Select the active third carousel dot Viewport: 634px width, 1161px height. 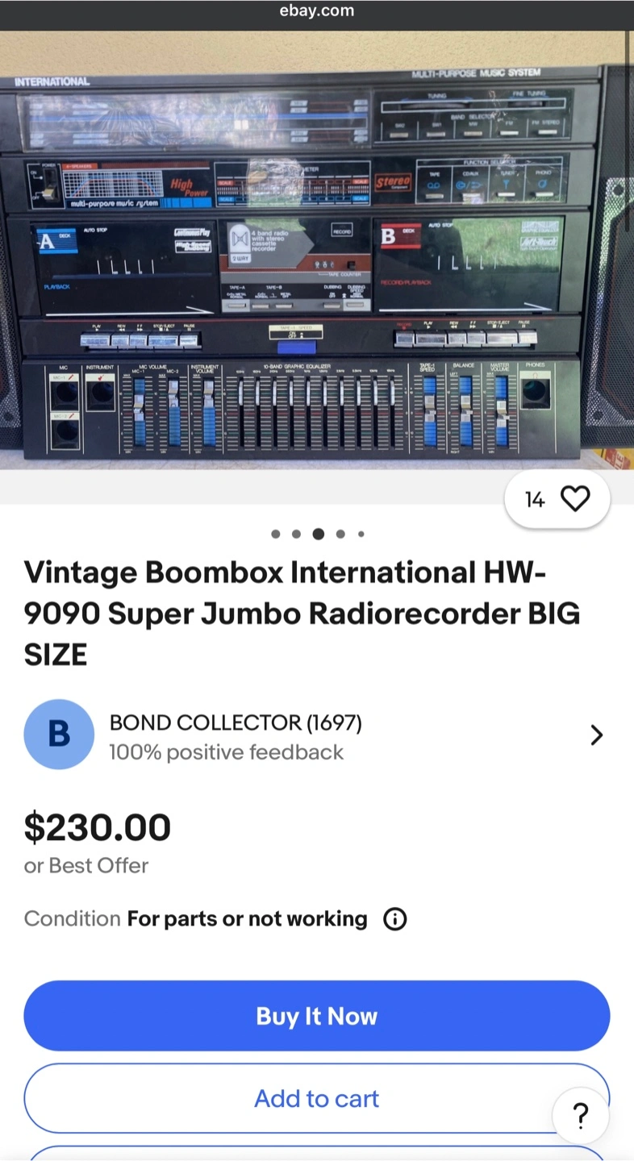click(319, 534)
